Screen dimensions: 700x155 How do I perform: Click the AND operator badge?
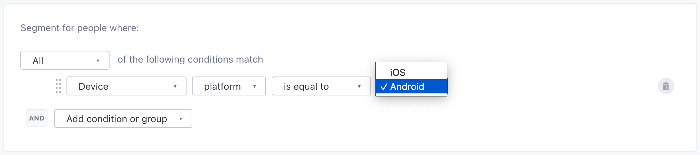pos(37,118)
